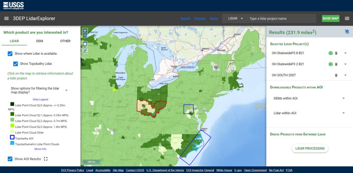Click the clear layers icon beside Results
The image size is (353, 173).
(347, 32)
